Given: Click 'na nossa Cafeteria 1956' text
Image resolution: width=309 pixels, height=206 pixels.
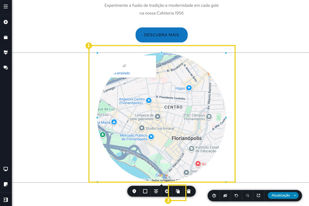Looking at the screenshot, I should tap(161, 13).
